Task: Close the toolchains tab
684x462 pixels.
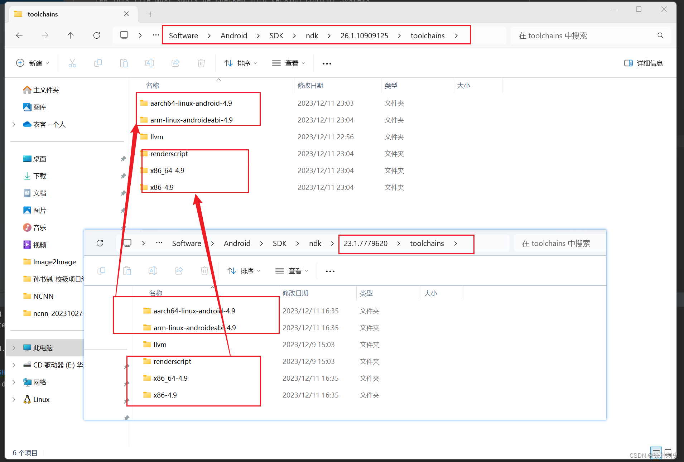Action: click(126, 14)
